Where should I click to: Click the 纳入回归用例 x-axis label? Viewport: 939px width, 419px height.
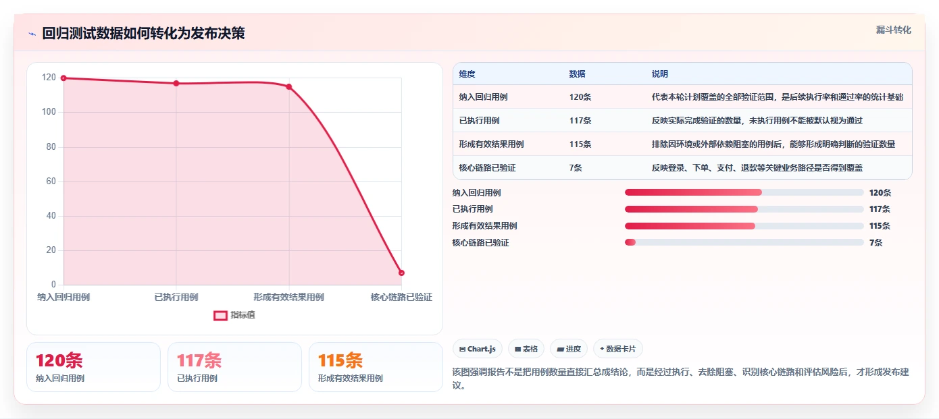64,297
